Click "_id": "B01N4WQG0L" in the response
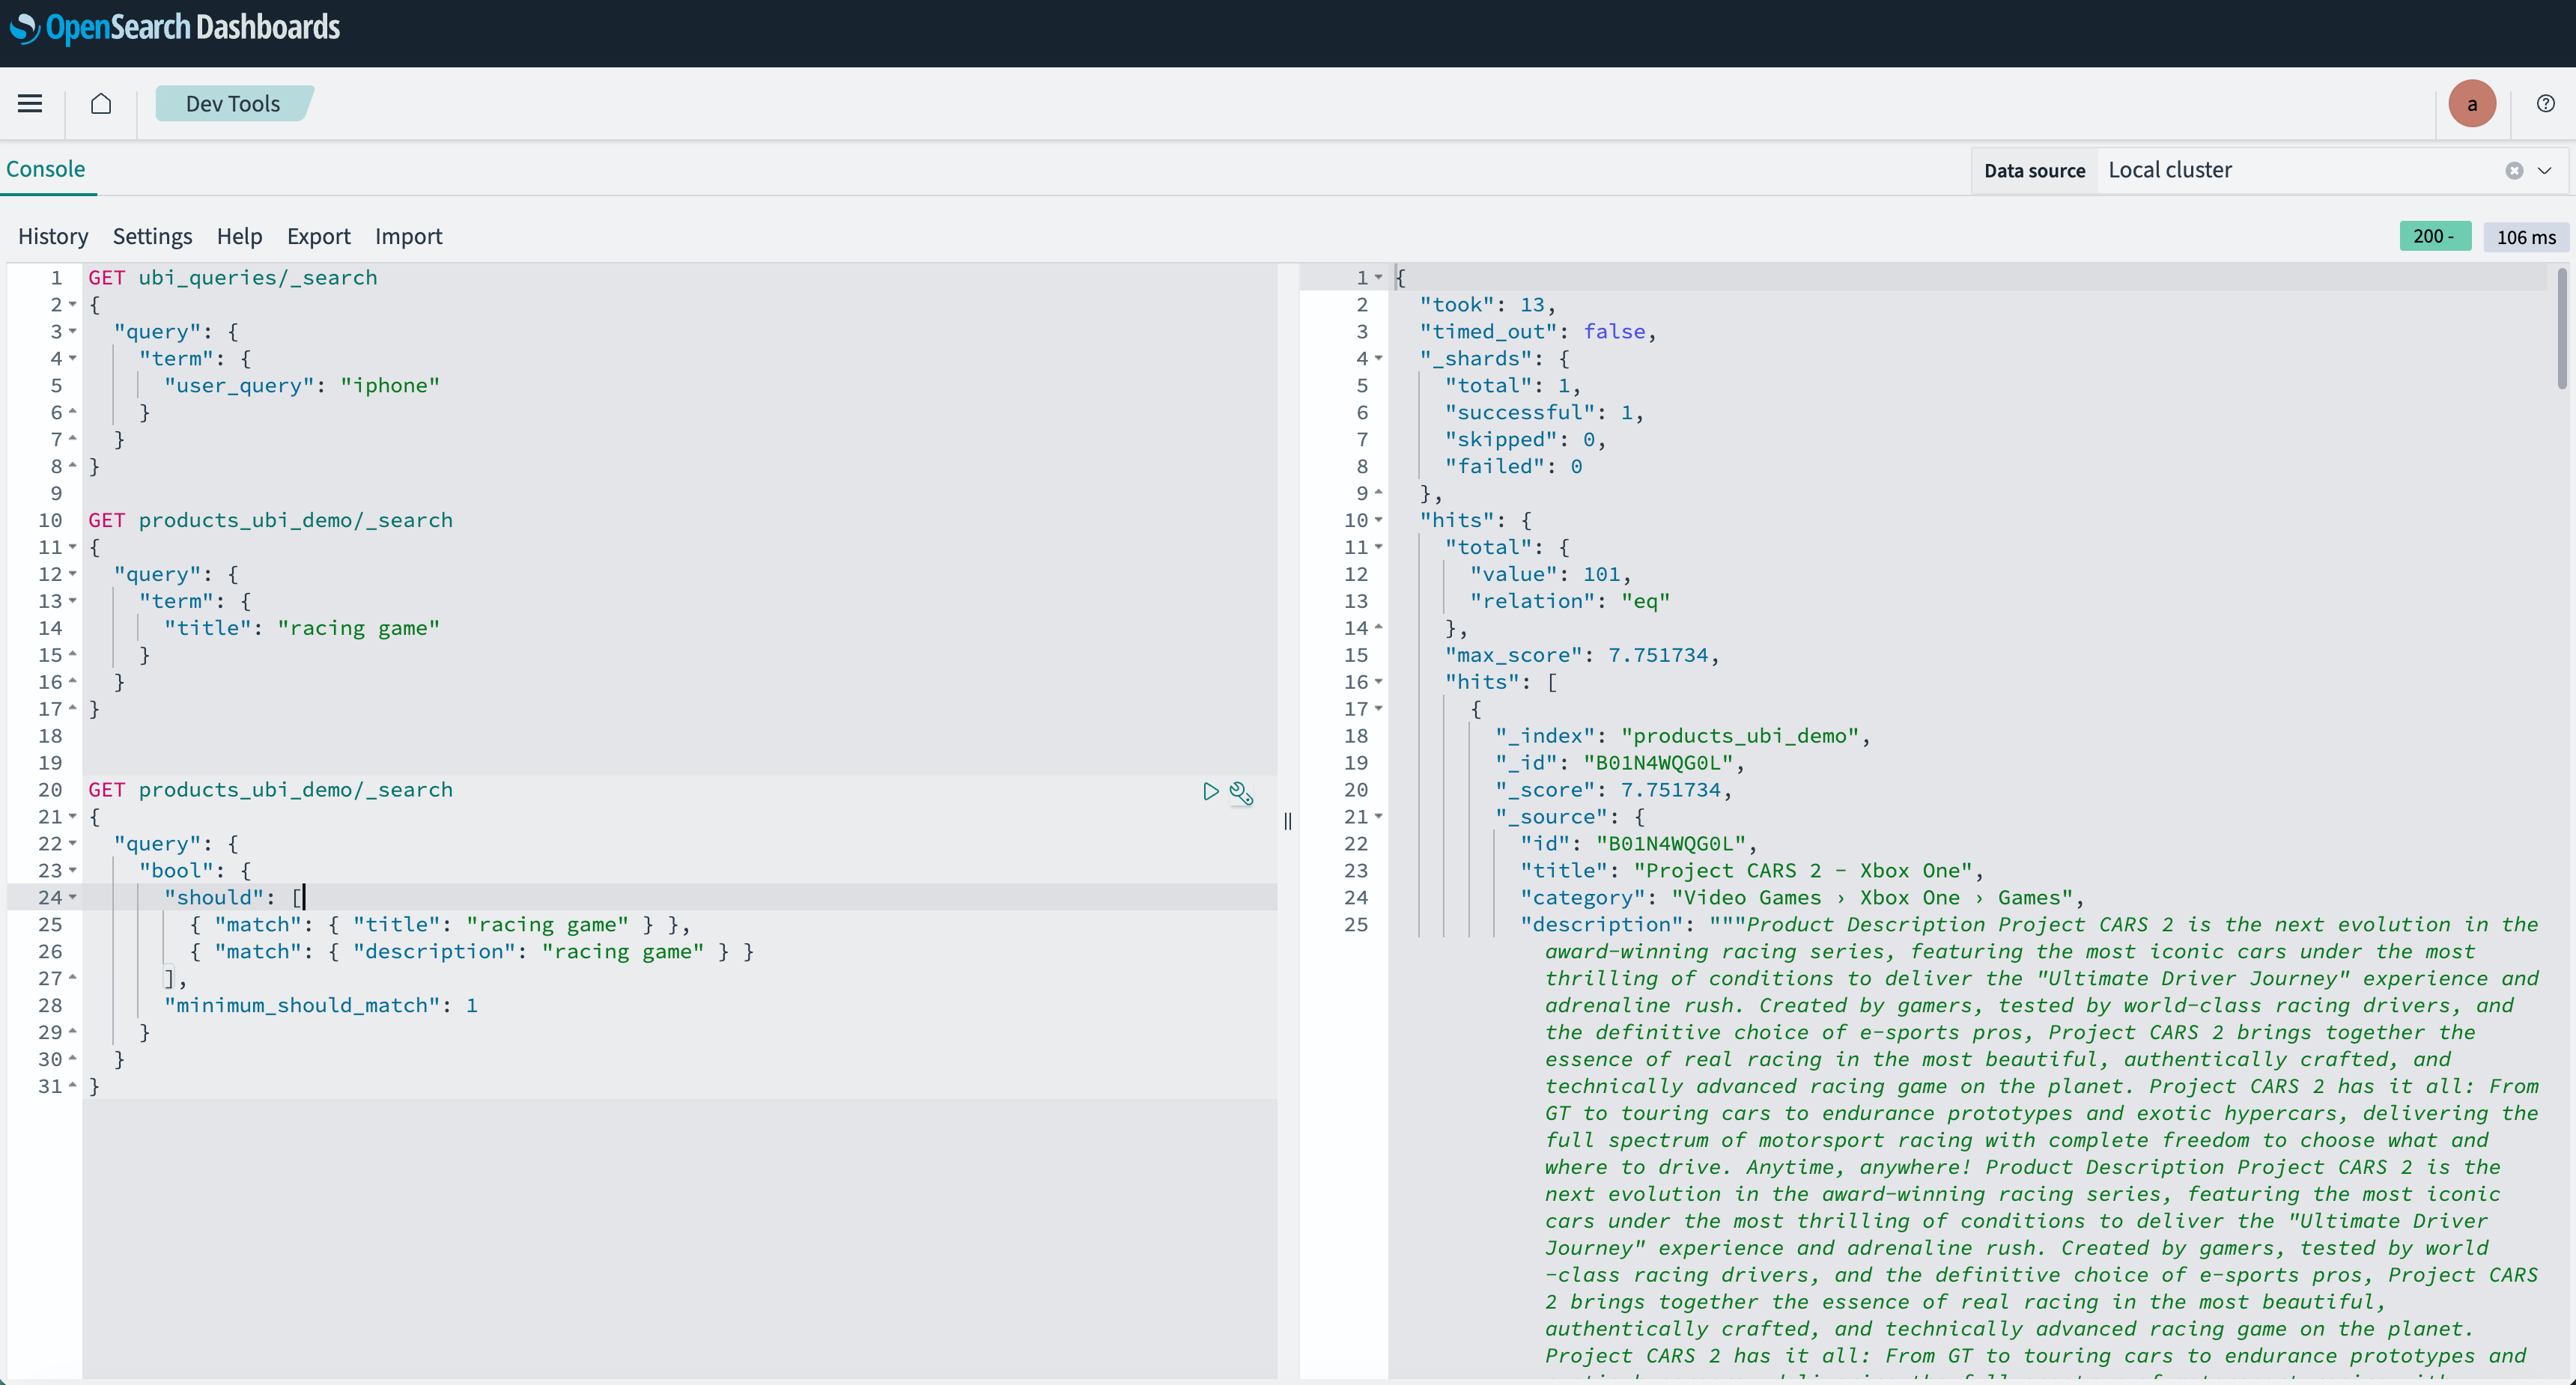 point(1620,763)
